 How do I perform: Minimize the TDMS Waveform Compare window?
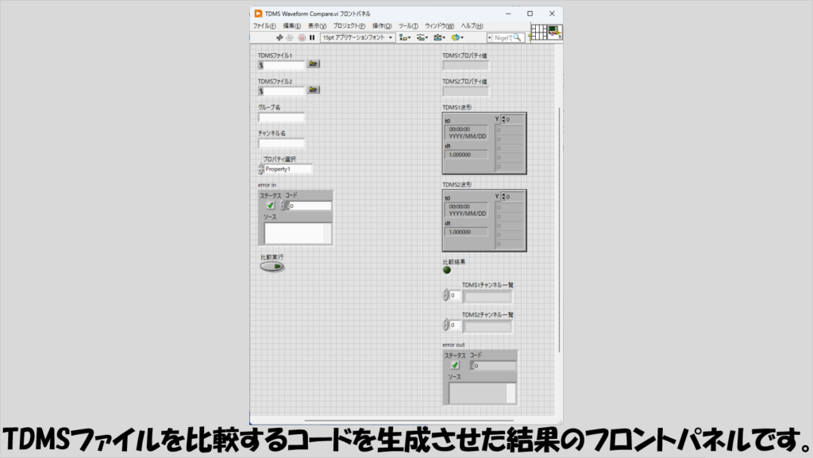click(508, 13)
